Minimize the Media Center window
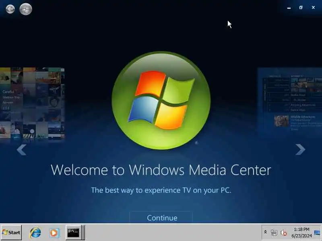The image size is (322, 241). pyautogui.click(x=289, y=8)
